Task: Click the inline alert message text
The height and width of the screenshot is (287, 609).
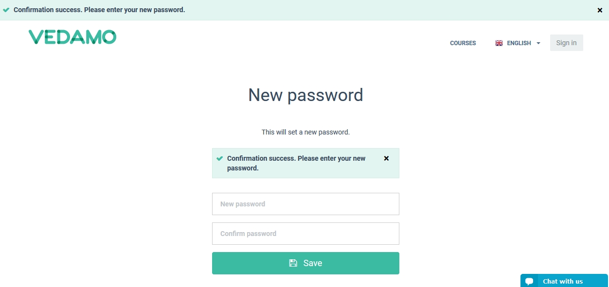Action: [x=296, y=163]
